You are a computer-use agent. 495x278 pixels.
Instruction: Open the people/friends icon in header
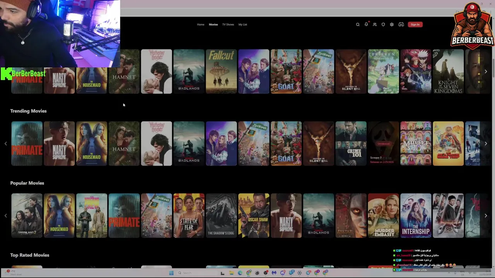click(x=375, y=24)
